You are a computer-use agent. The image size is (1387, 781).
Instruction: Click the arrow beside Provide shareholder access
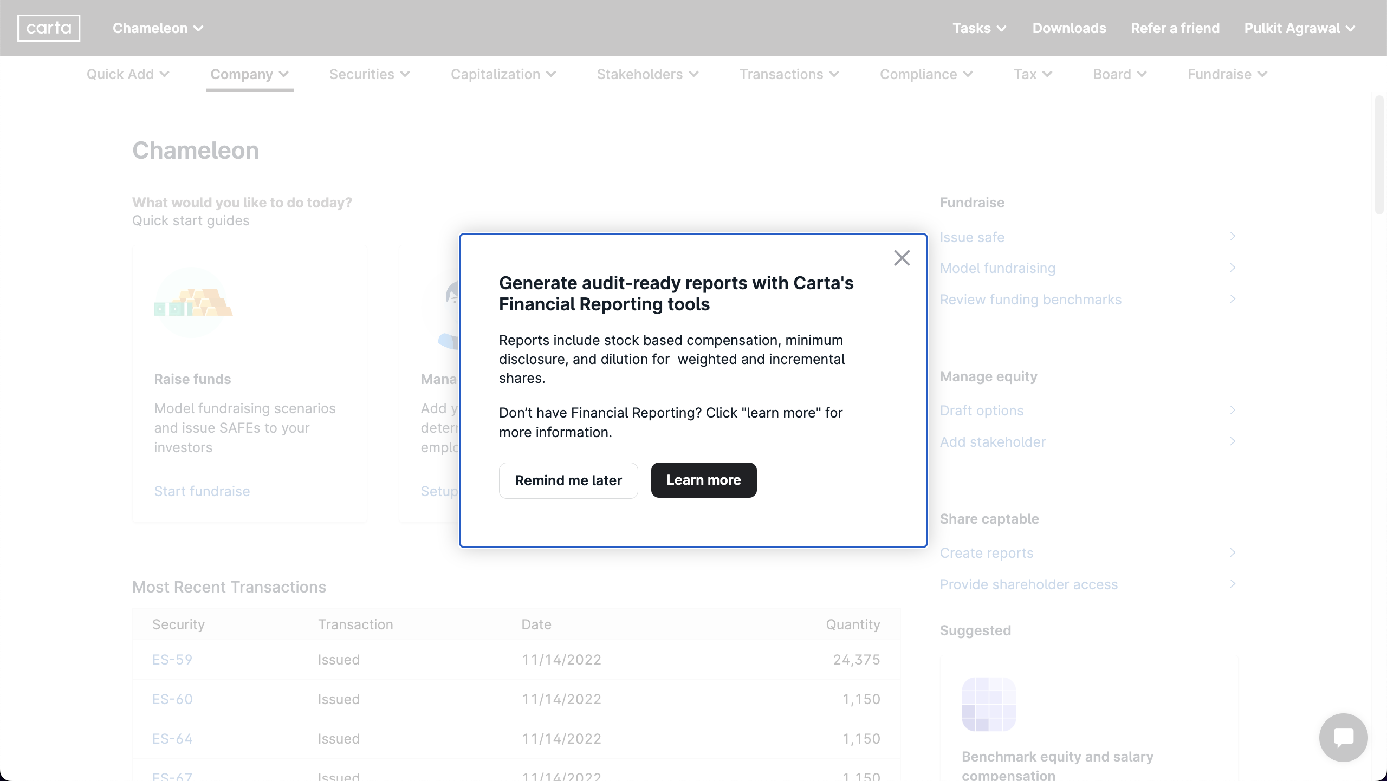point(1233,584)
